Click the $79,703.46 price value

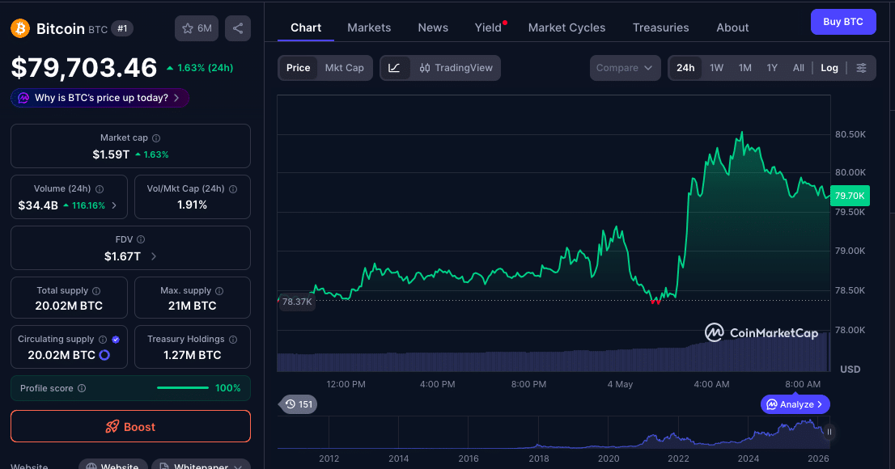pyautogui.click(x=84, y=68)
